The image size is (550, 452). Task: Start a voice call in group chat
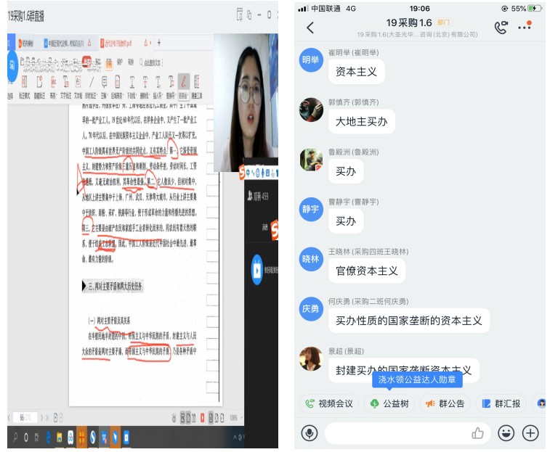coord(501,28)
